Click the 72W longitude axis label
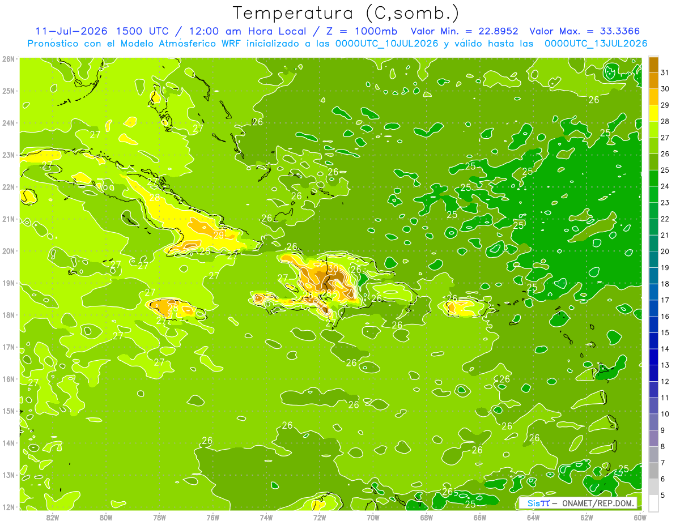This screenshot has width=680, height=525. (319, 517)
